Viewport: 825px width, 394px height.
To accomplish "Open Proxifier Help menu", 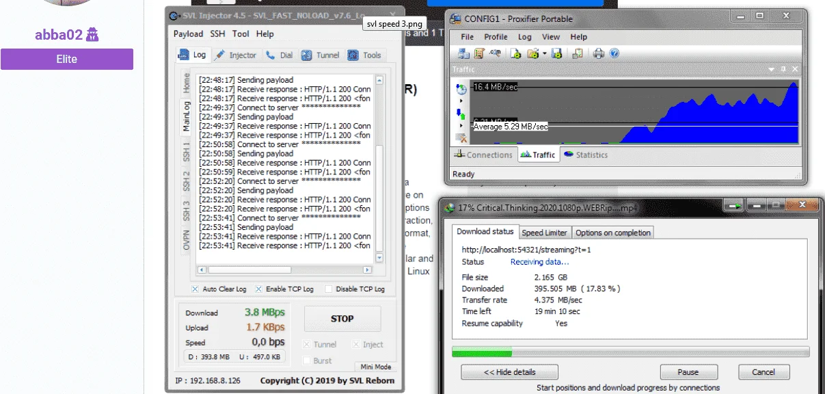I will coord(579,37).
